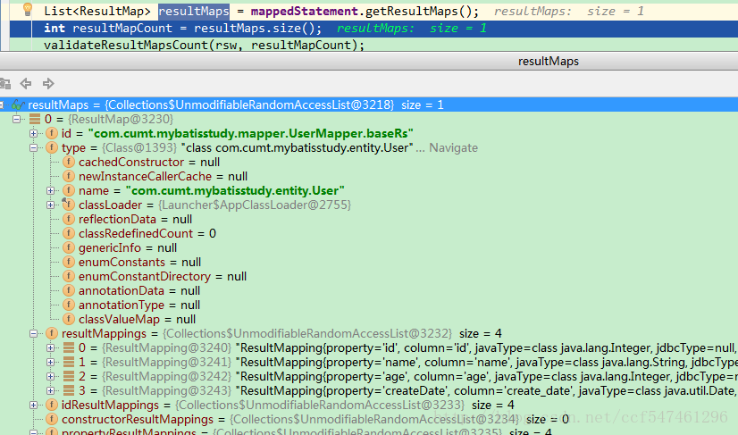738x435 pixels.
Task: Collapse the 0 = ResultMap@3230 node
Action: (x=16, y=119)
